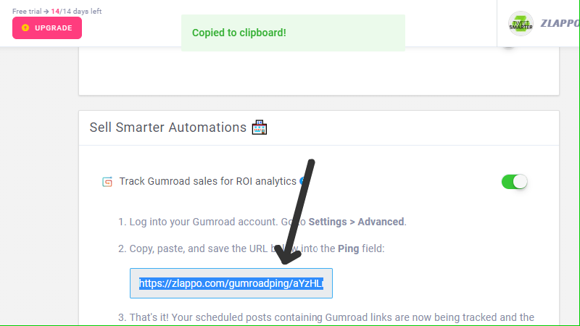Click the Free trial days left text
Viewport: 580px width, 326px height.
coord(57,11)
